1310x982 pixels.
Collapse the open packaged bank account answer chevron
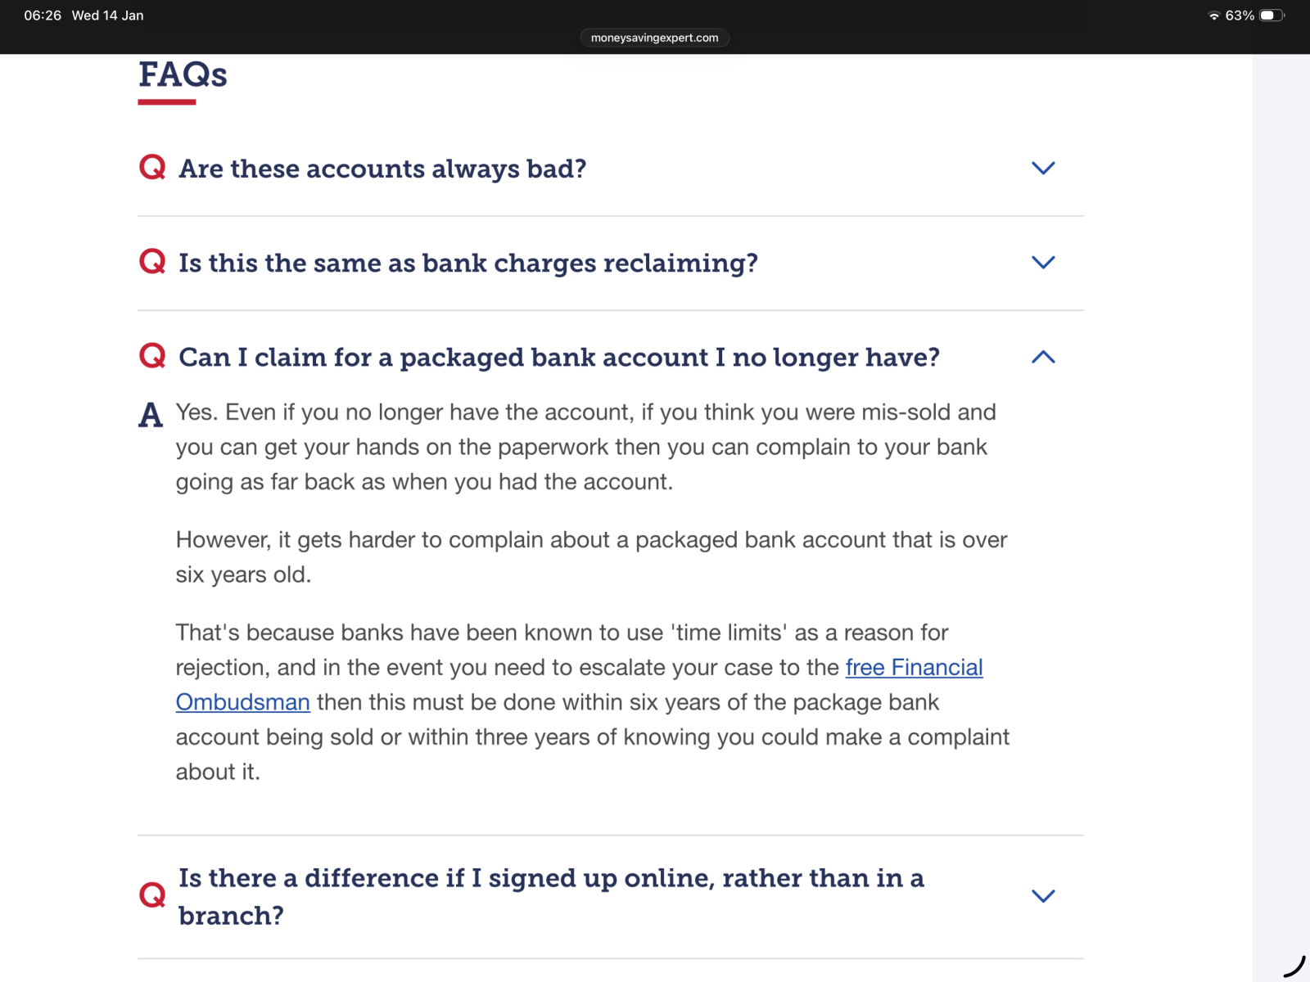pyautogui.click(x=1043, y=357)
